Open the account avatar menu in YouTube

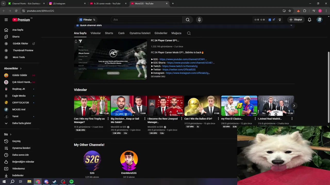[x=319, y=20]
